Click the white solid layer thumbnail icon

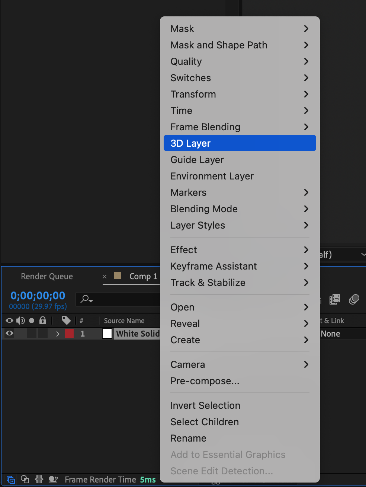pyautogui.click(x=107, y=334)
